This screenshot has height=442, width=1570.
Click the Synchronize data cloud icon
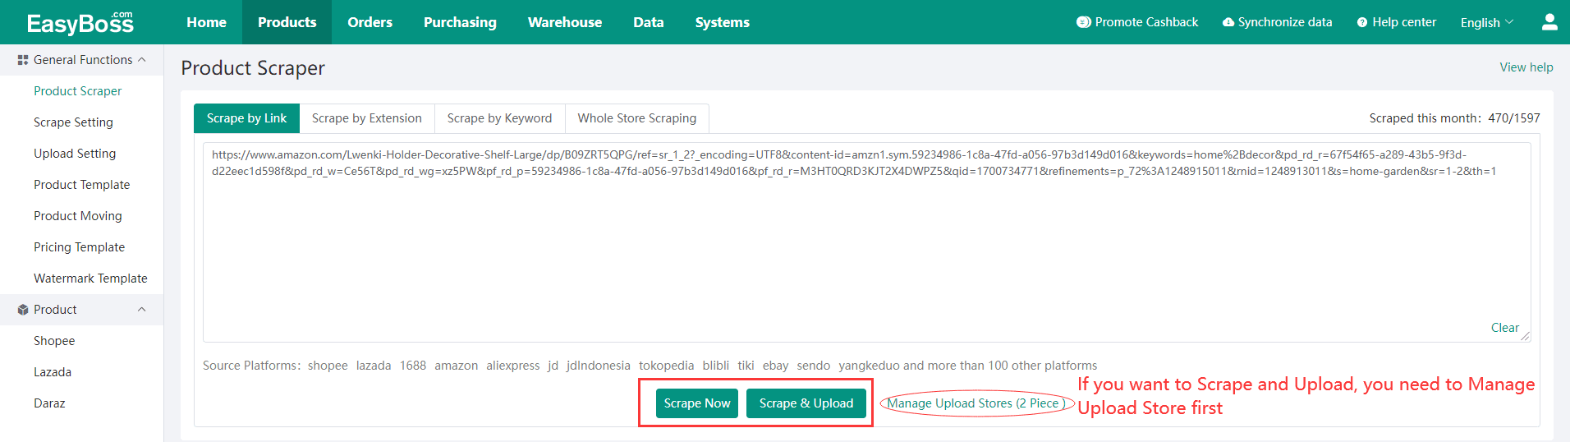[1228, 22]
